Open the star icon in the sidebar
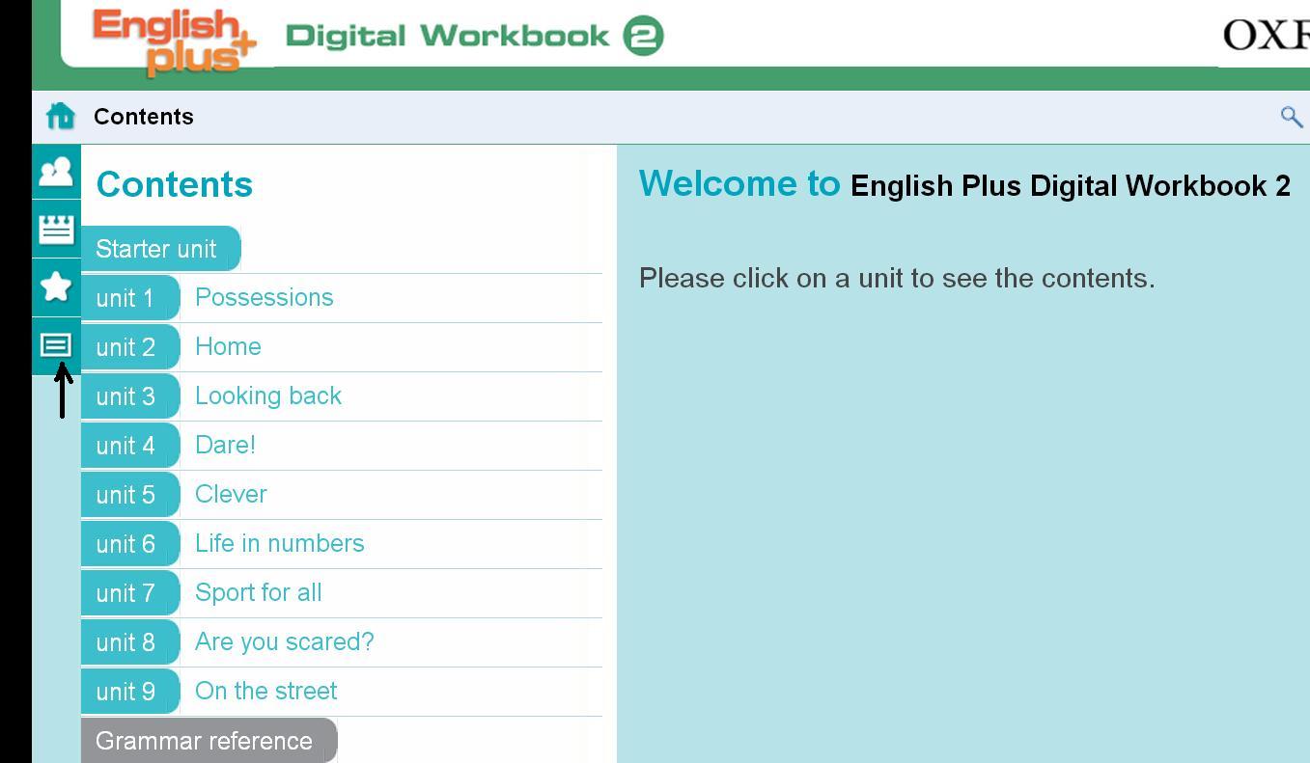The height and width of the screenshot is (763, 1310). coord(56,286)
